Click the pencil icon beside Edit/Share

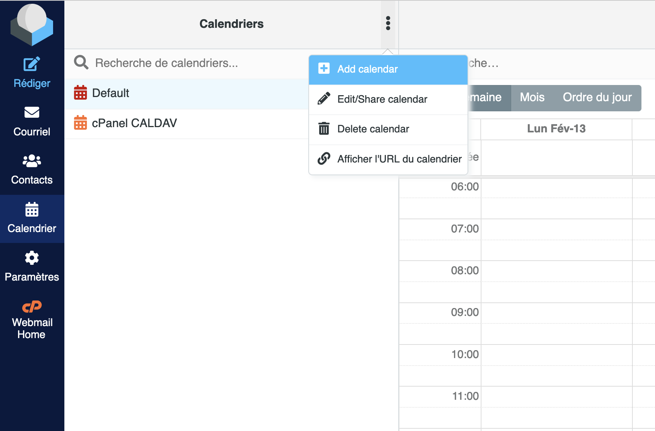coord(324,99)
